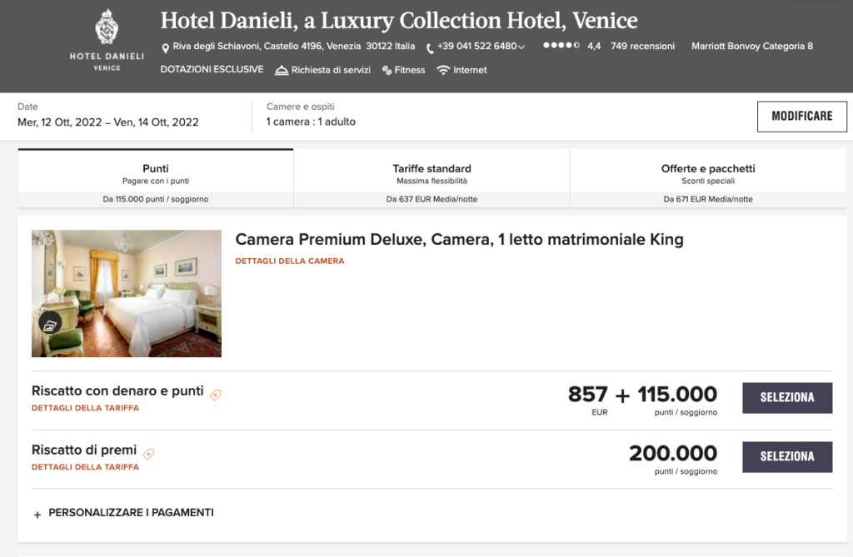Expand the phone number dropdown chevron
Viewport: 853px width, 557px height.
pos(521,47)
